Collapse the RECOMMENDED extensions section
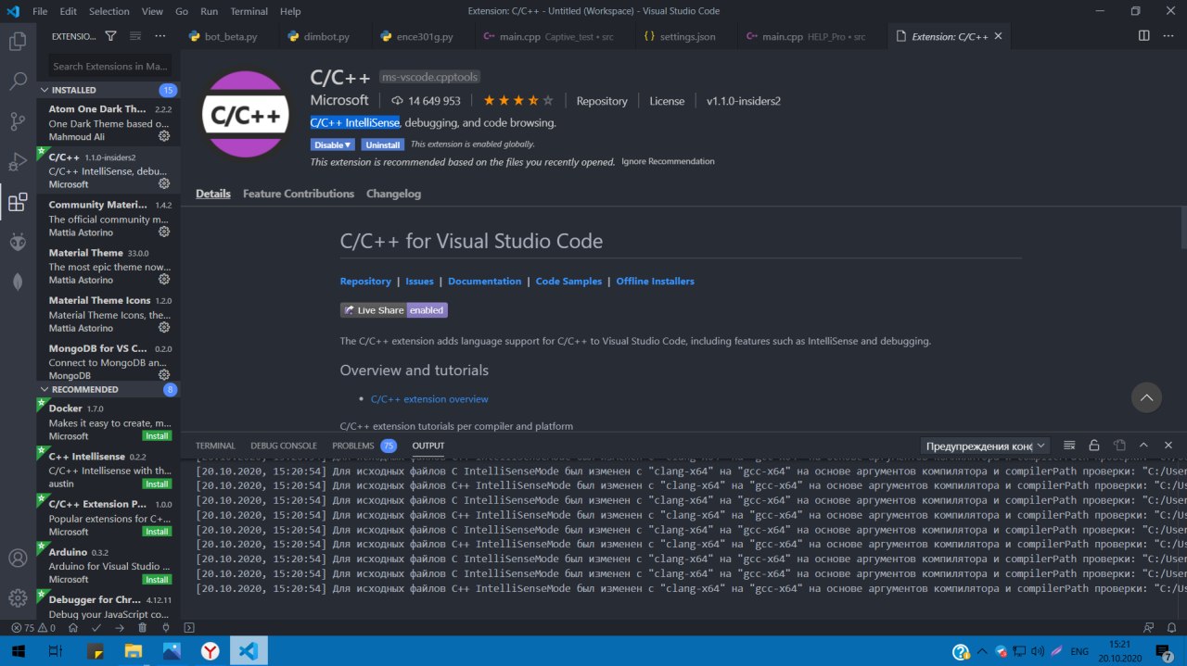 (x=45, y=390)
